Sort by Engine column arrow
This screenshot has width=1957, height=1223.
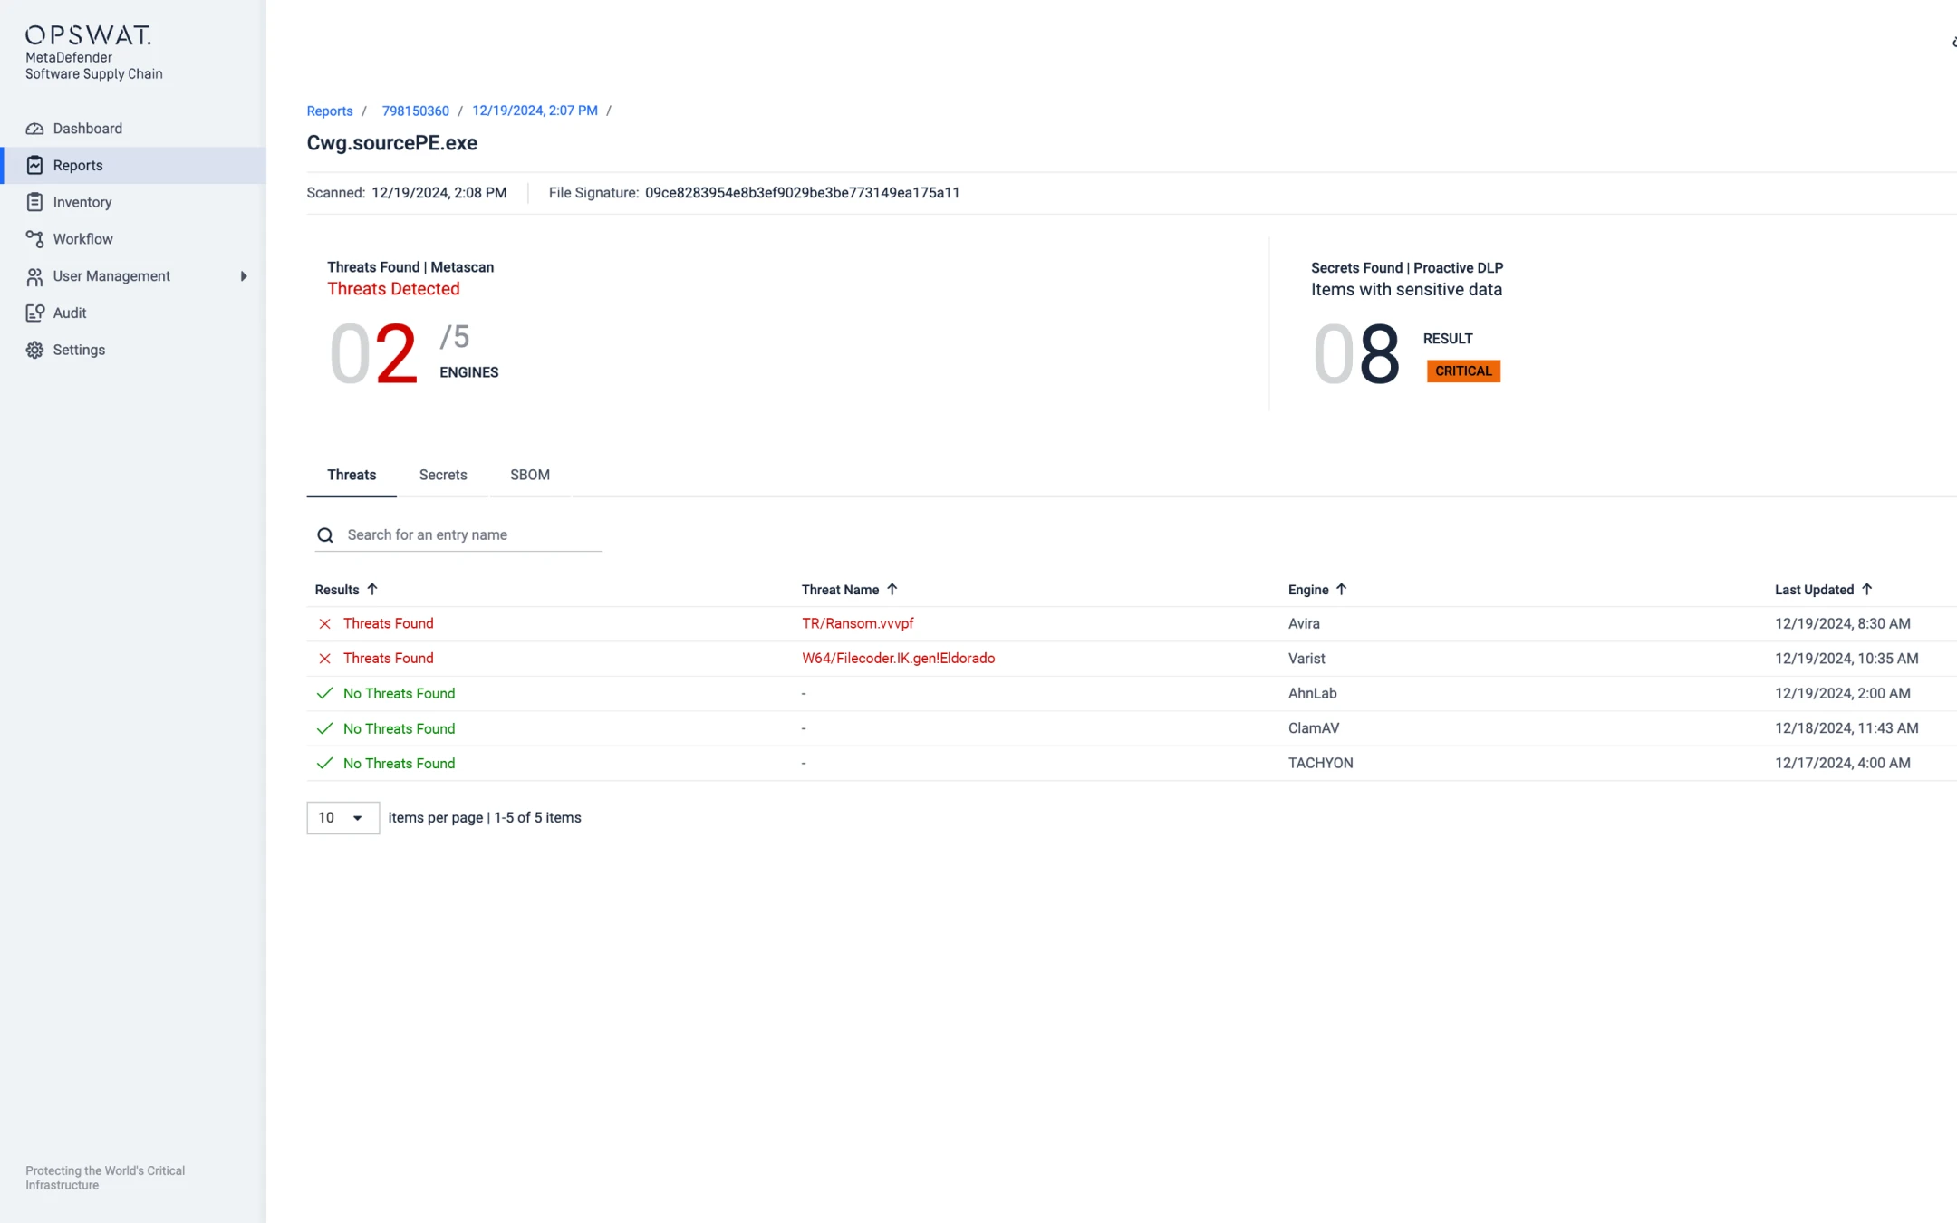[1342, 590]
